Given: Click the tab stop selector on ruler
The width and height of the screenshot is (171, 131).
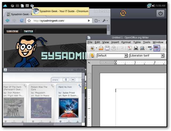Looking at the screenshot, I should [x=89, y=62].
